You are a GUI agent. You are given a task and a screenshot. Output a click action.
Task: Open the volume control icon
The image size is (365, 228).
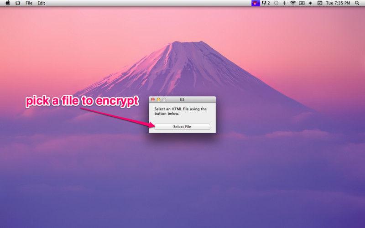(310, 3)
